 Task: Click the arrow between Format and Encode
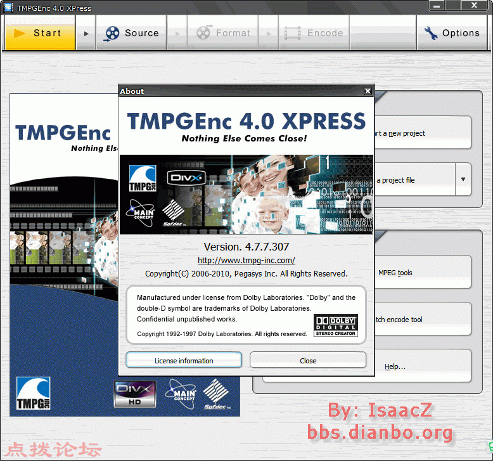click(x=268, y=33)
